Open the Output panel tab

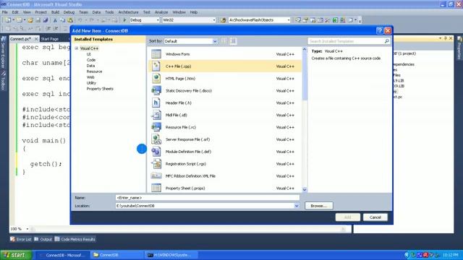click(x=43, y=239)
